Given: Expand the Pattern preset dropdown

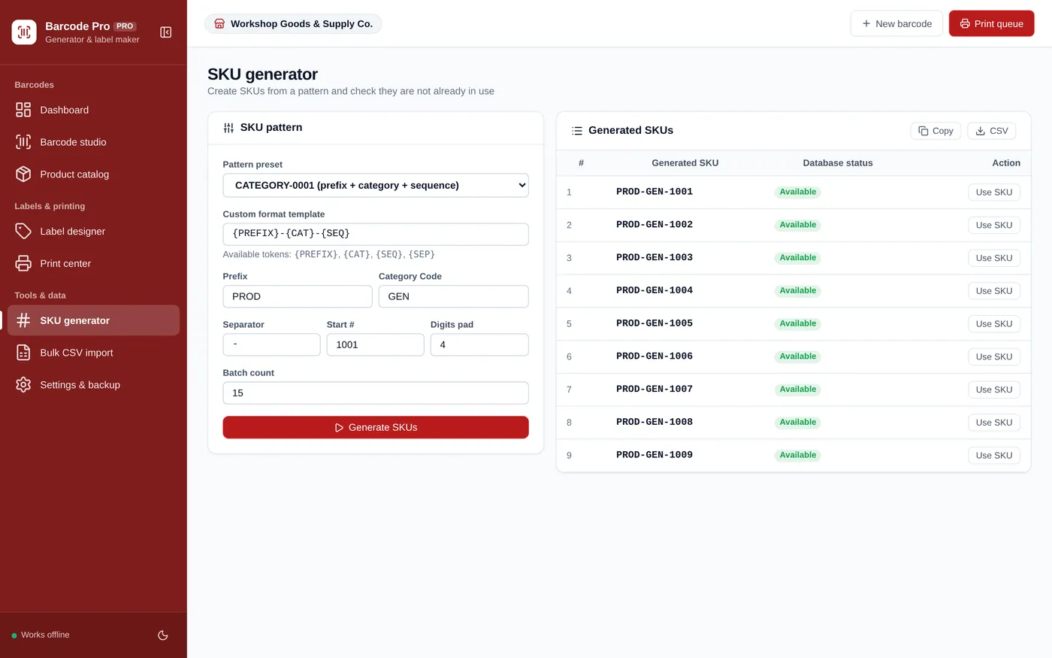Looking at the screenshot, I should tap(376, 186).
